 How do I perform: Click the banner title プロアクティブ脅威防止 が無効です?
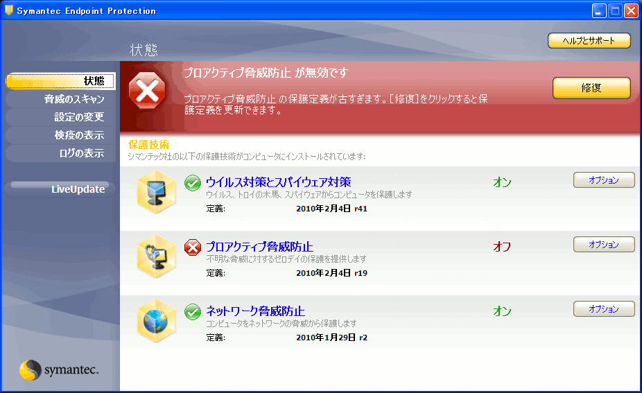pos(266,73)
